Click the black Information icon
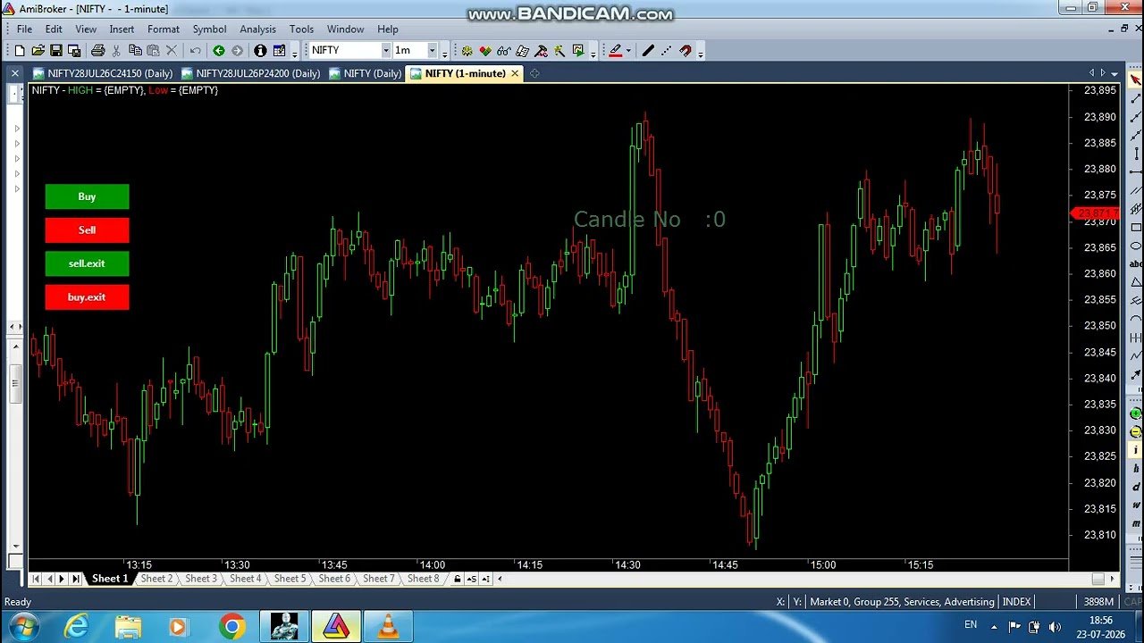 coord(260,51)
